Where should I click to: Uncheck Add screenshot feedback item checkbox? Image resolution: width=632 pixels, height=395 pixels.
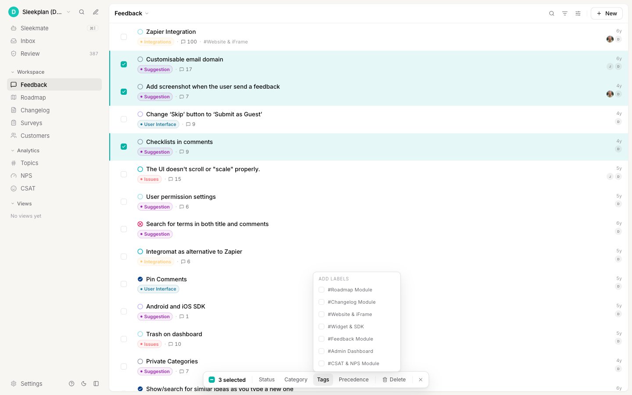(x=124, y=92)
